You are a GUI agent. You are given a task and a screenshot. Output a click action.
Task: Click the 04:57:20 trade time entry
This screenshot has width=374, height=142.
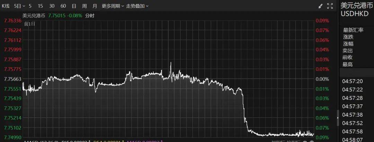(x=352, y=81)
